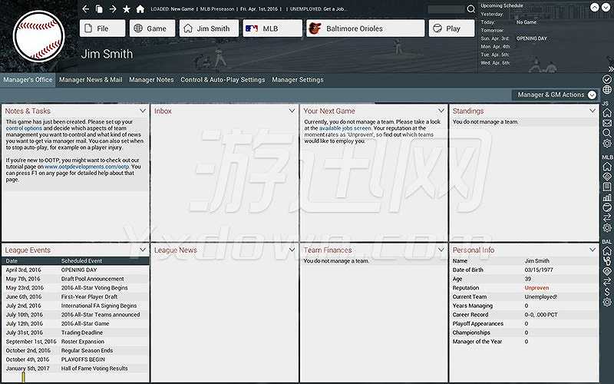This screenshot has width=614, height=384.
Task: Open the Baltimore Orioles team menu
Action: pyautogui.click(x=365, y=28)
